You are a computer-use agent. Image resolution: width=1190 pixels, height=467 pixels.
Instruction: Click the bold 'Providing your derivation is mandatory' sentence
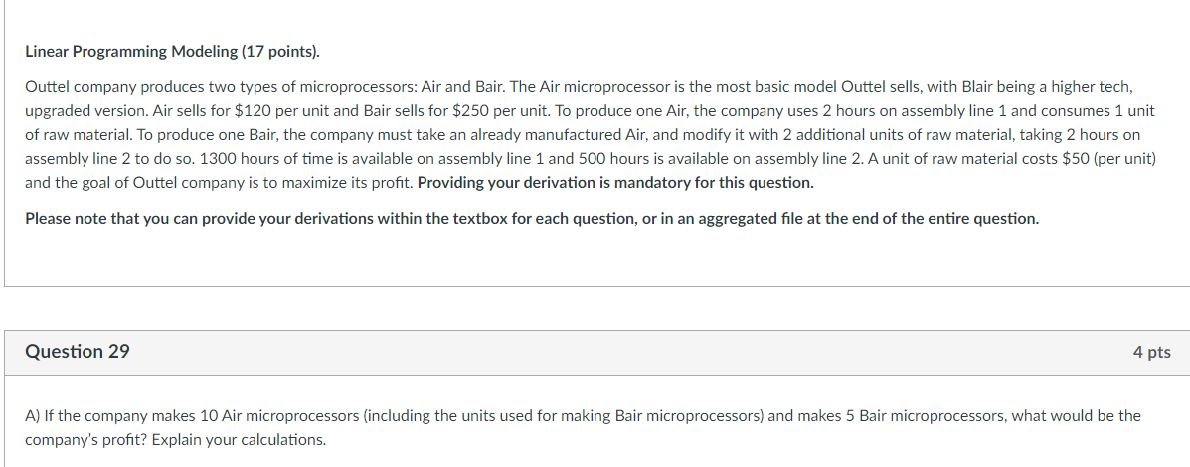[x=615, y=183]
